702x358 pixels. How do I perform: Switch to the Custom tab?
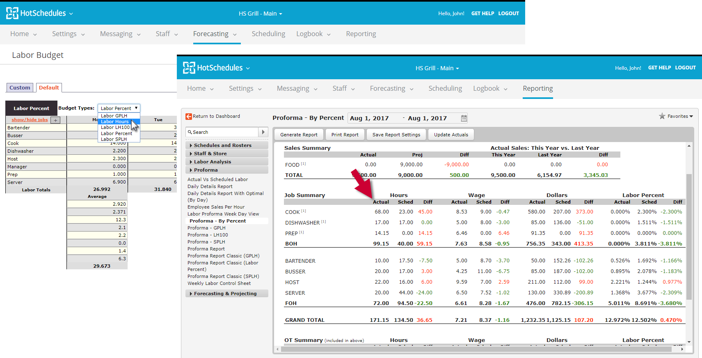(x=20, y=87)
